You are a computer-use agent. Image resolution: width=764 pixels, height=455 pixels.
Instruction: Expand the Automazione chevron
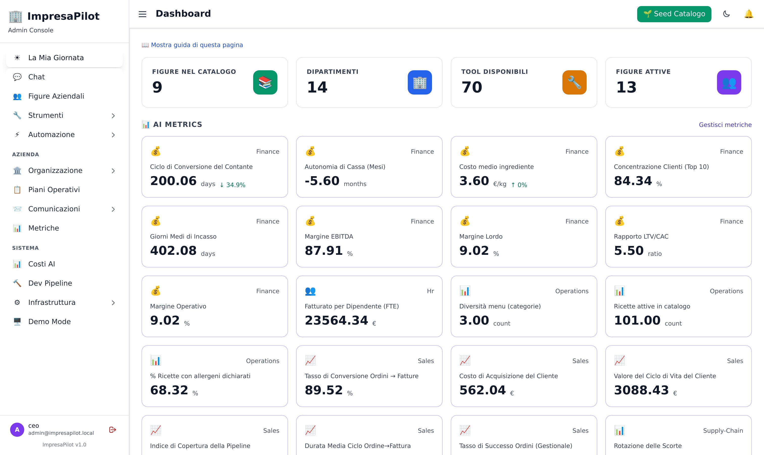point(113,135)
